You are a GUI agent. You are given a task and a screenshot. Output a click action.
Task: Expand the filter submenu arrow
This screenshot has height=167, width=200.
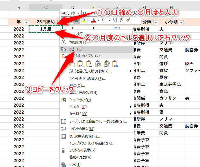(x=130, y=107)
